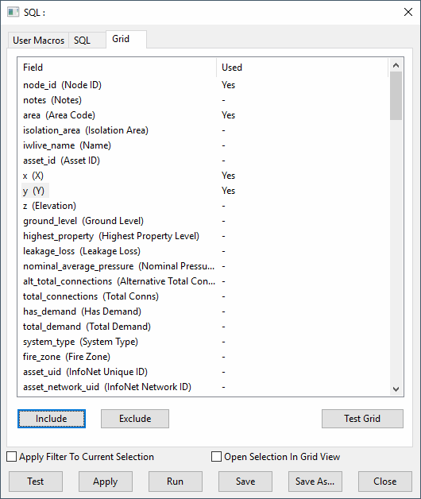Click the Apply button
The height and width of the screenshot is (499, 421).
coord(106,482)
